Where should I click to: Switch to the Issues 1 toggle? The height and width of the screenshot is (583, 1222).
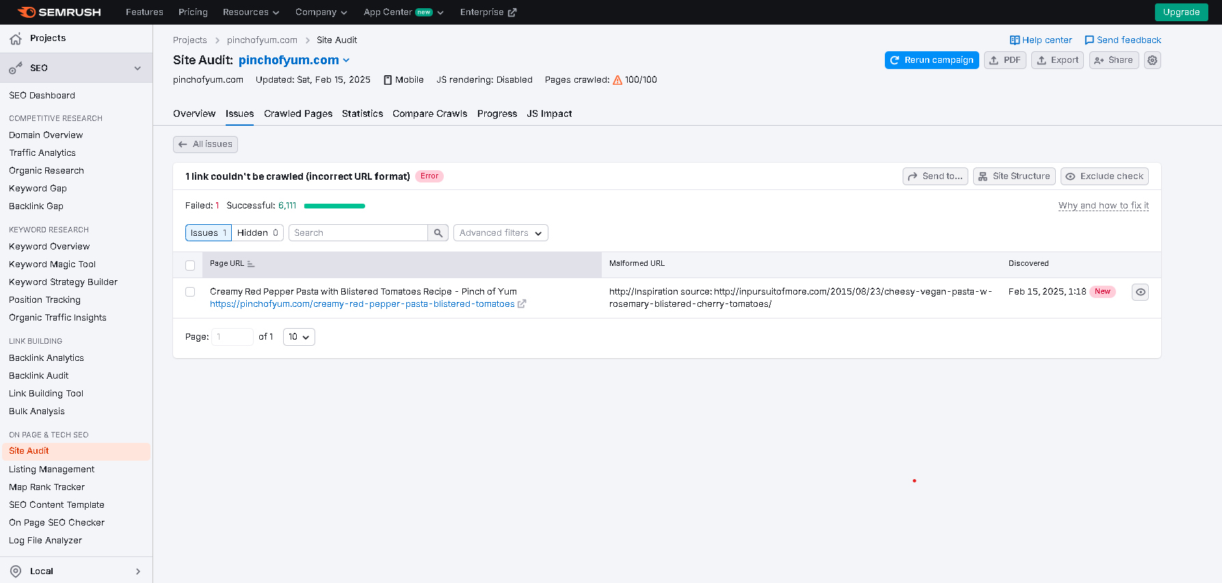click(x=209, y=233)
